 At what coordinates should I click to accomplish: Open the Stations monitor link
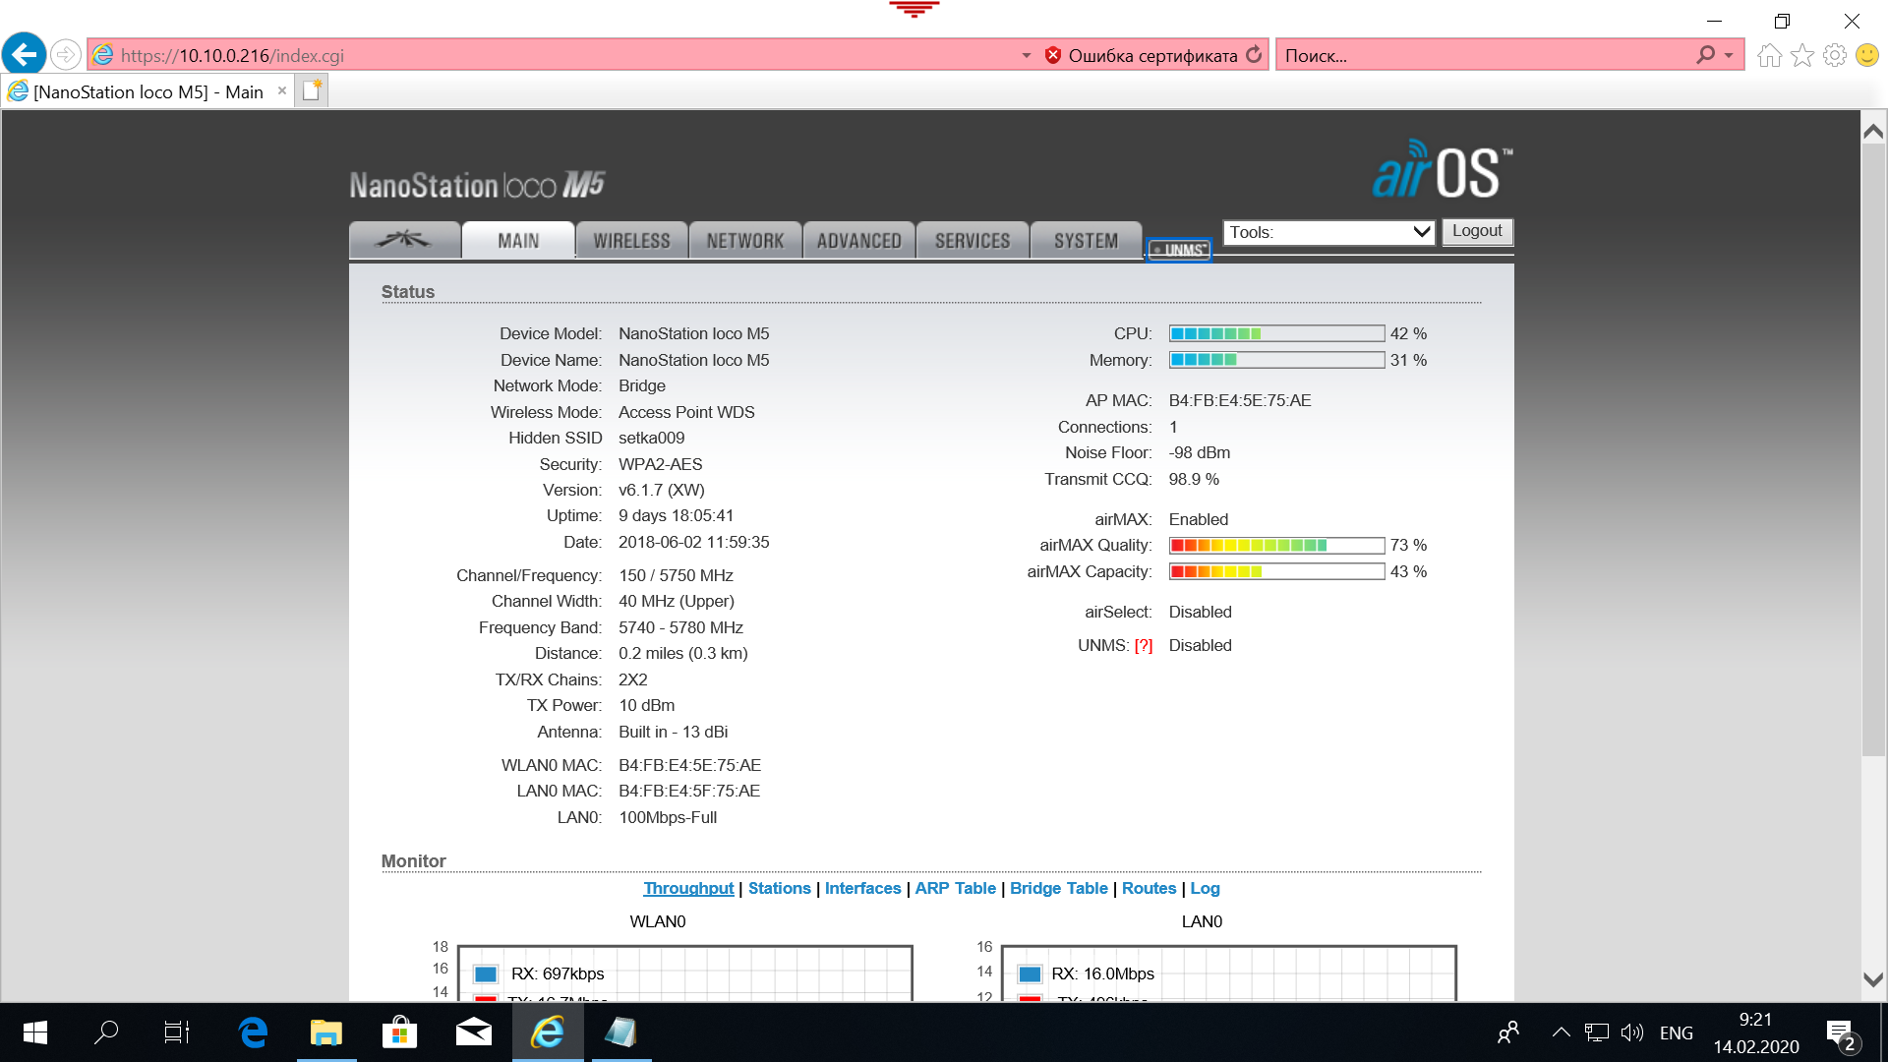(779, 888)
